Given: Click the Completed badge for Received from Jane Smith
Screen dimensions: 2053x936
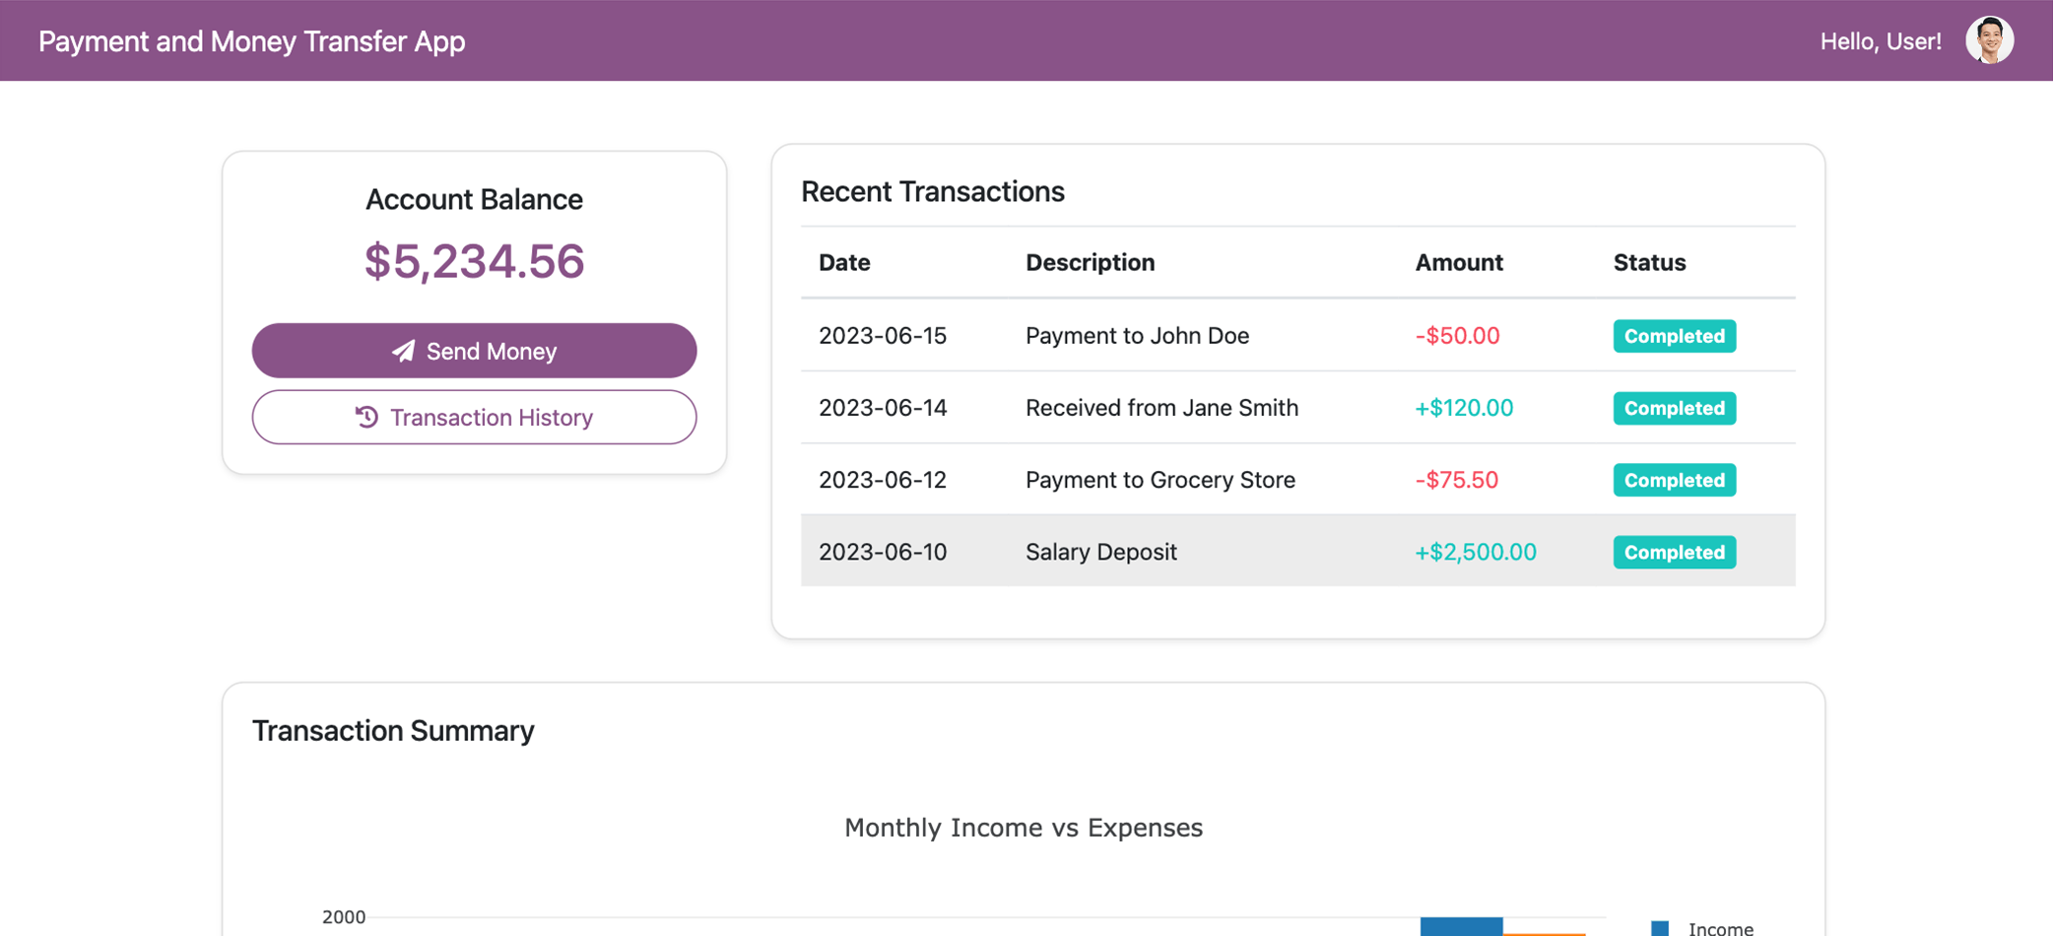Looking at the screenshot, I should [x=1674, y=408].
